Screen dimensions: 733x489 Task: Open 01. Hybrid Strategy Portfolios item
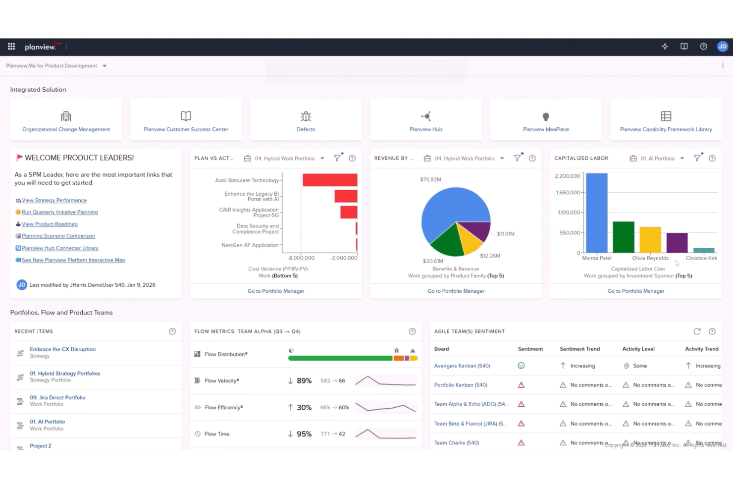pyautogui.click(x=65, y=374)
